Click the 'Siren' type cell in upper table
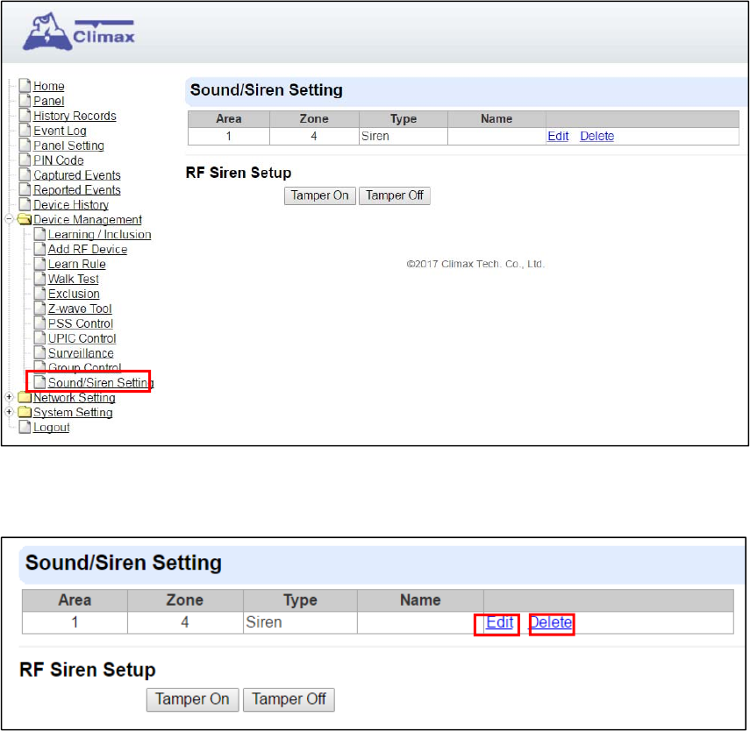750x731 pixels. pyautogui.click(x=404, y=136)
